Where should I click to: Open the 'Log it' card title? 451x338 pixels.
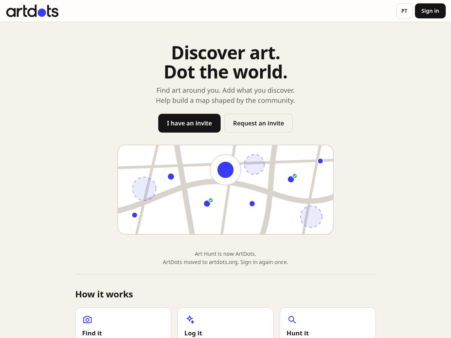click(x=193, y=333)
